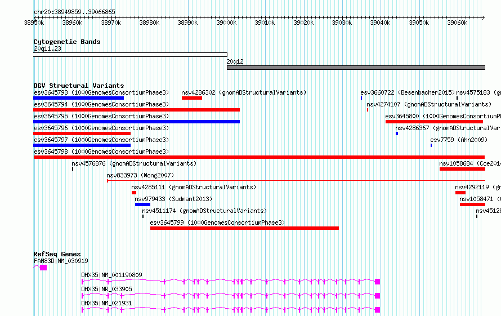Click the 39060k ruler tick label
The height and width of the screenshot is (316, 501).
[457, 23]
